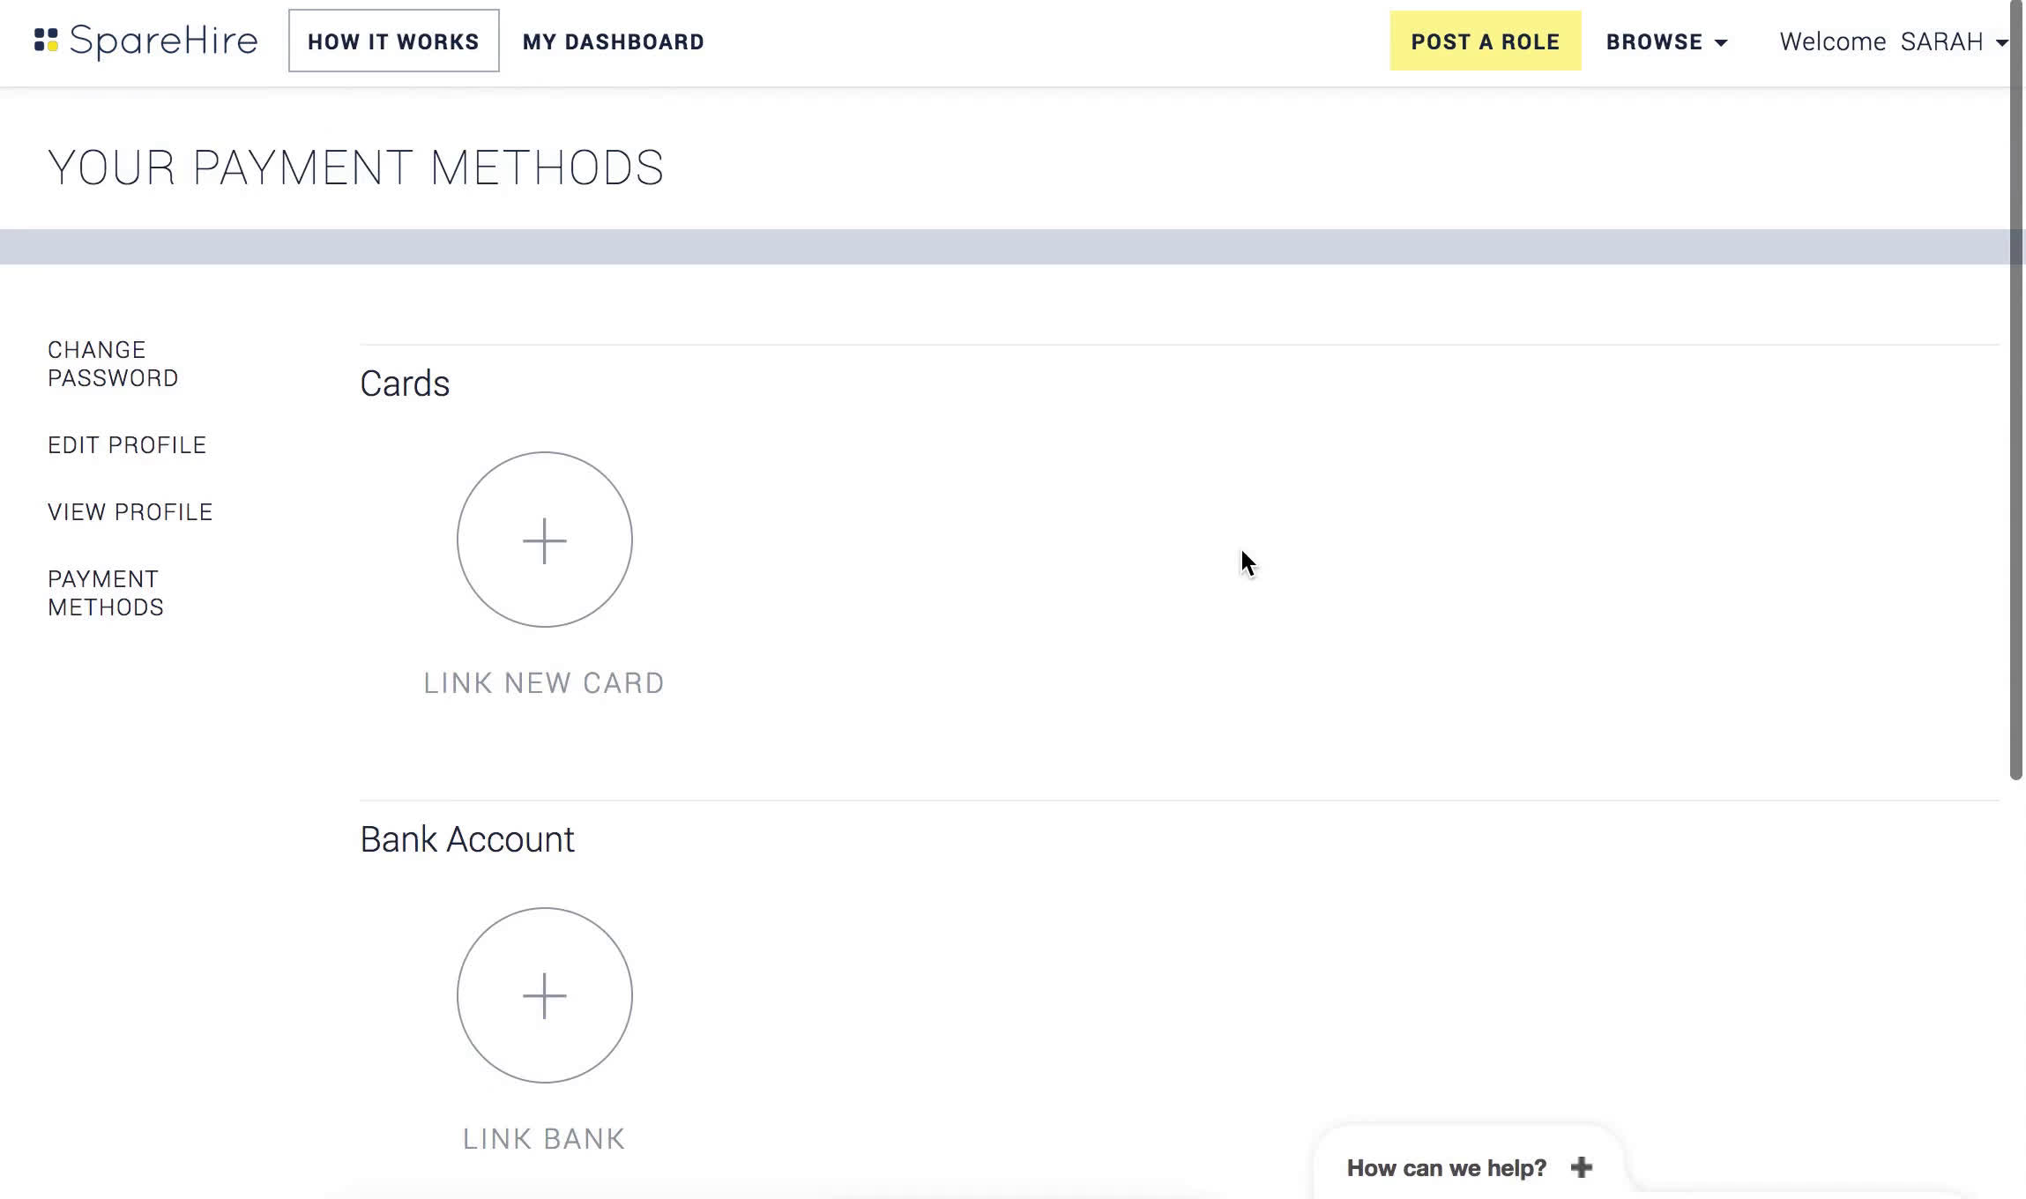Viewport: 2026px width, 1199px height.
Task: Select VIEW PROFILE in sidebar
Action: click(x=130, y=512)
